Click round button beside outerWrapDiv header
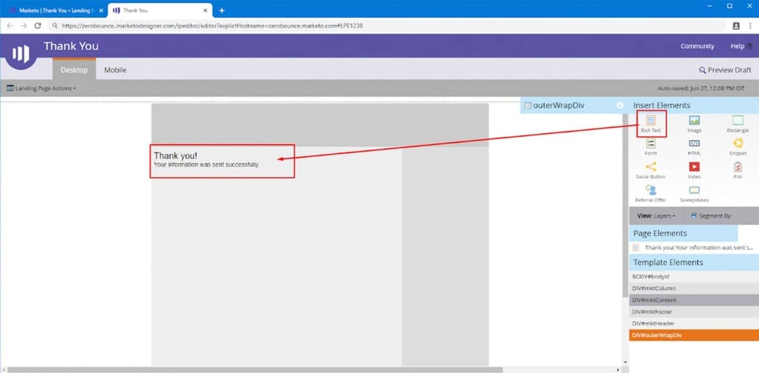 tap(620, 105)
